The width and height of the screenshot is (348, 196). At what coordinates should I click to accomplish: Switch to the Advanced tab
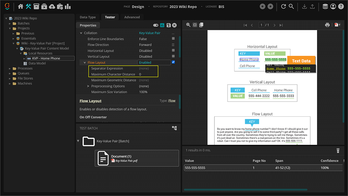pos(132,17)
